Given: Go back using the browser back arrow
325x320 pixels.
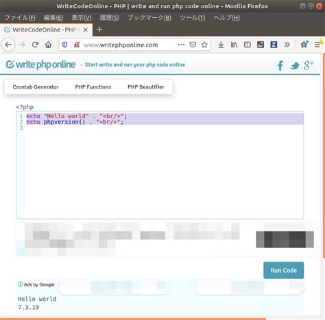Looking at the screenshot, I should click(8, 45).
